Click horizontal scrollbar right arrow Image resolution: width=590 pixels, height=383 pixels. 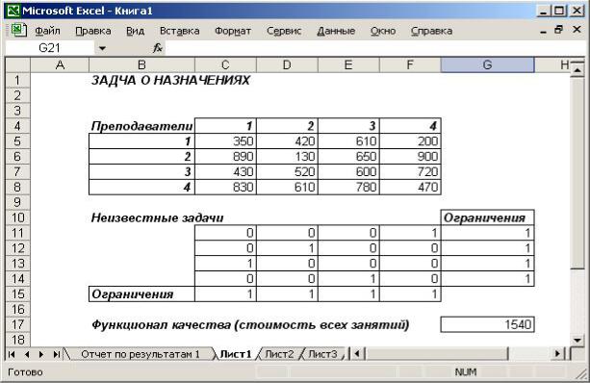tap(558, 354)
